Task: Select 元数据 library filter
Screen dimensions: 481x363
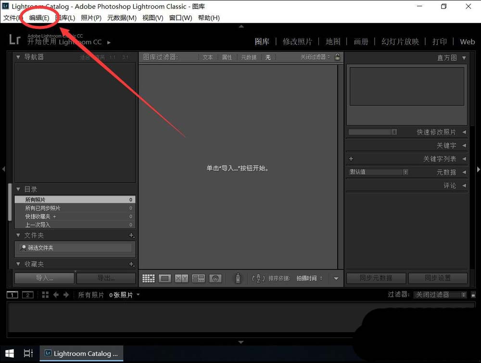Action: coord(249,57)
